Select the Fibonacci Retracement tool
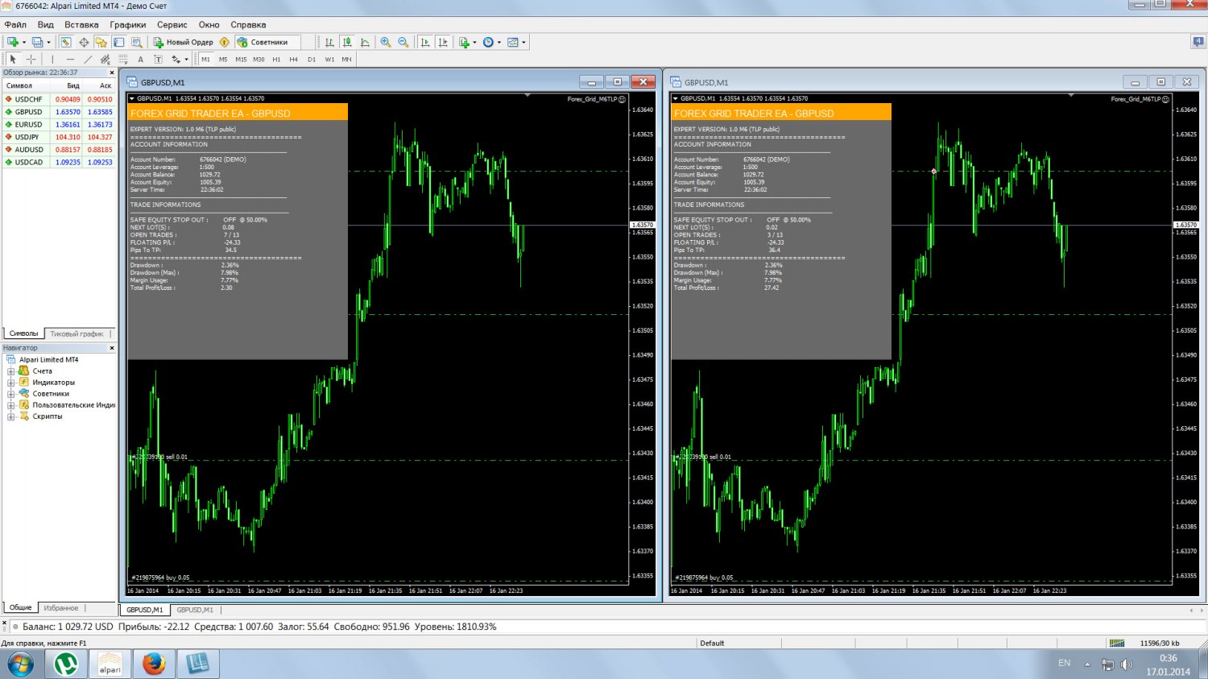Image resolution: width=1208 pixels, height=679 pixels. [x=123, y=59]
